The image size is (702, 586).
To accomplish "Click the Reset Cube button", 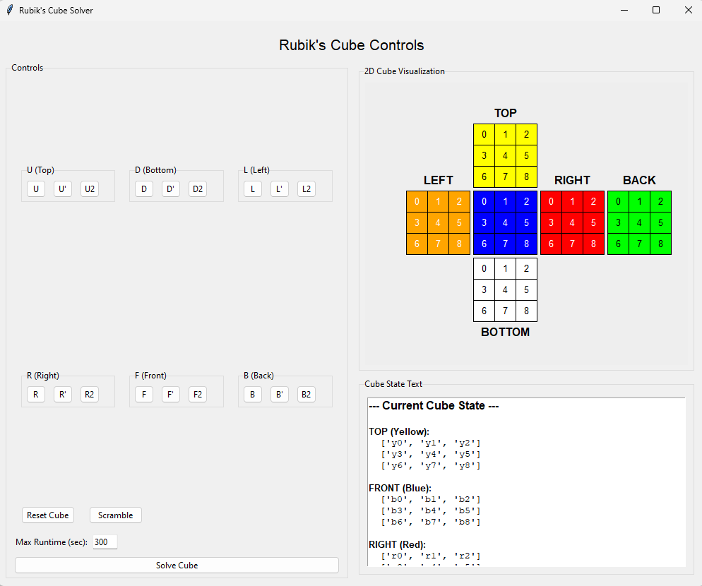I will click(x=48, y=515).
